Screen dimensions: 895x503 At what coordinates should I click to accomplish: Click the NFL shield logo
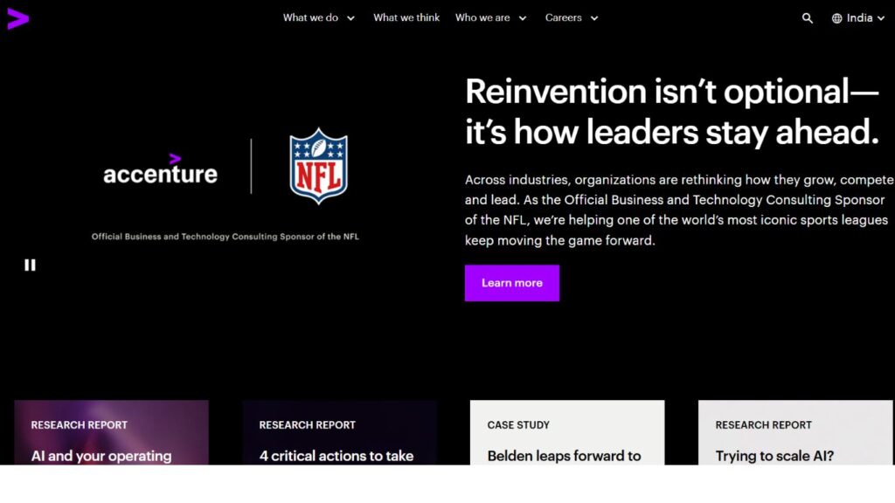(318, 166)
